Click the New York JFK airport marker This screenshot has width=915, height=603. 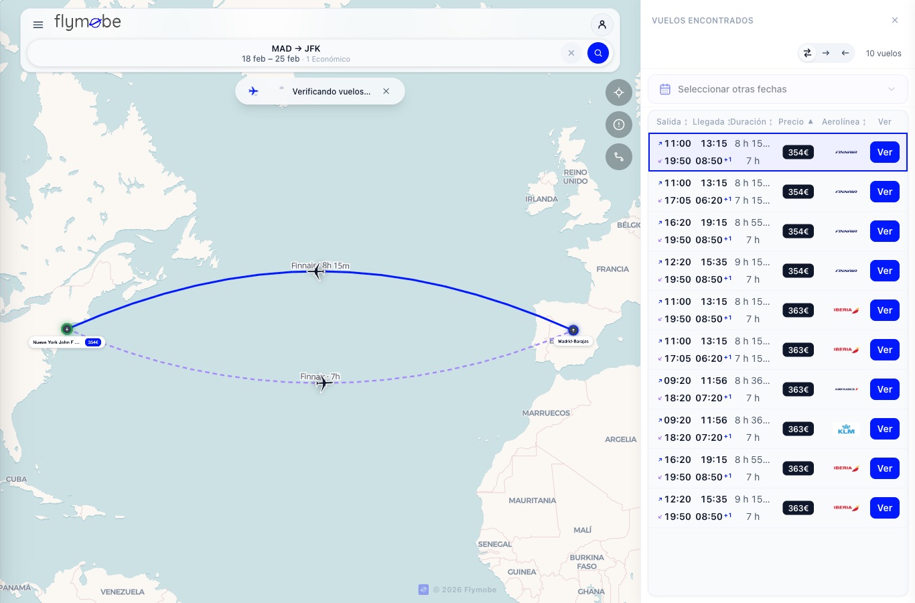point(67,328)
